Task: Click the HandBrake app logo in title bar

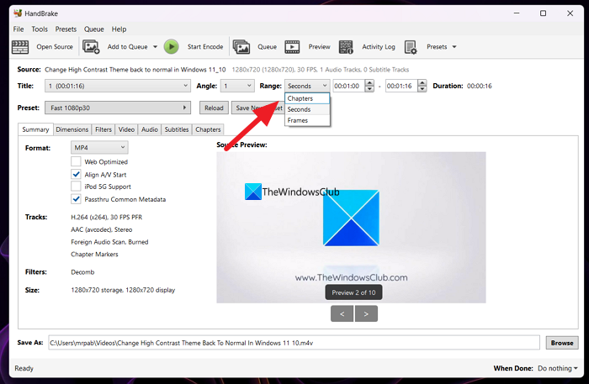Action: [x=18, y=13]
